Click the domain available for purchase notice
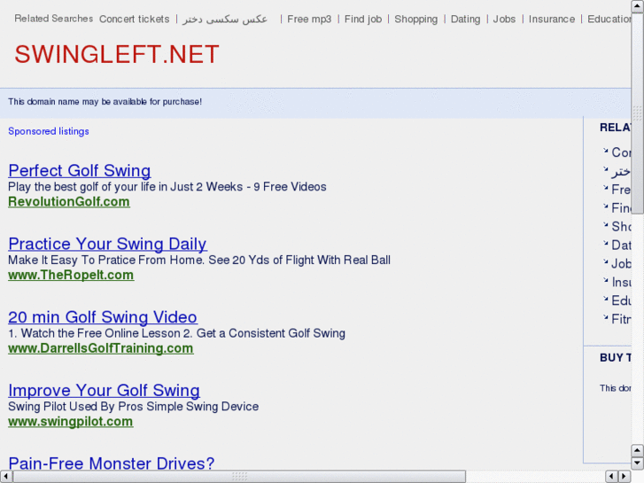The width and height of the screenshot is (644, 483). [x=105, y=102]
